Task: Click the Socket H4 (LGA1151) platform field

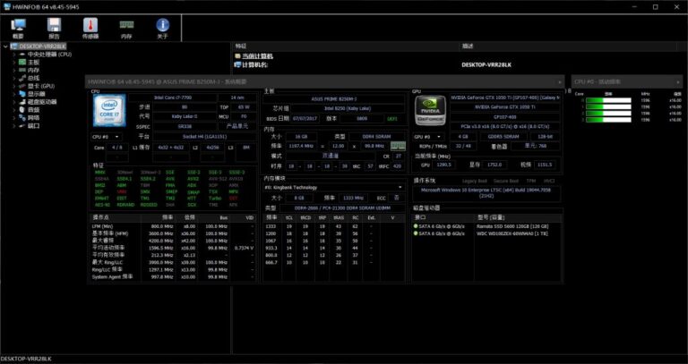Action: [x=204, y=137]
